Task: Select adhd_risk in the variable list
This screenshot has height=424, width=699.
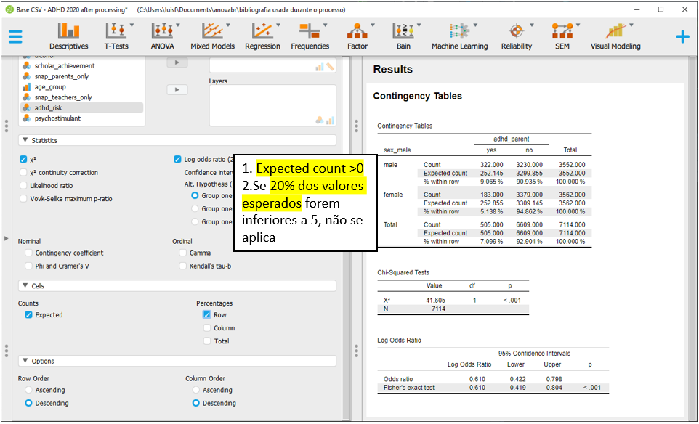Action: [48, 107]
